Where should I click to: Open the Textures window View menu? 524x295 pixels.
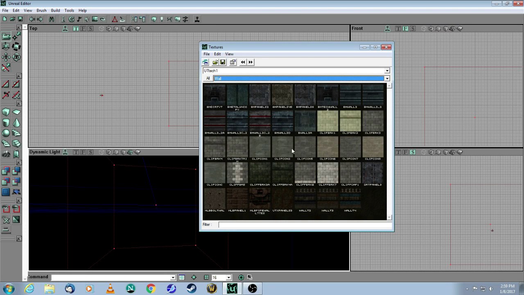(x=229, y=54)
